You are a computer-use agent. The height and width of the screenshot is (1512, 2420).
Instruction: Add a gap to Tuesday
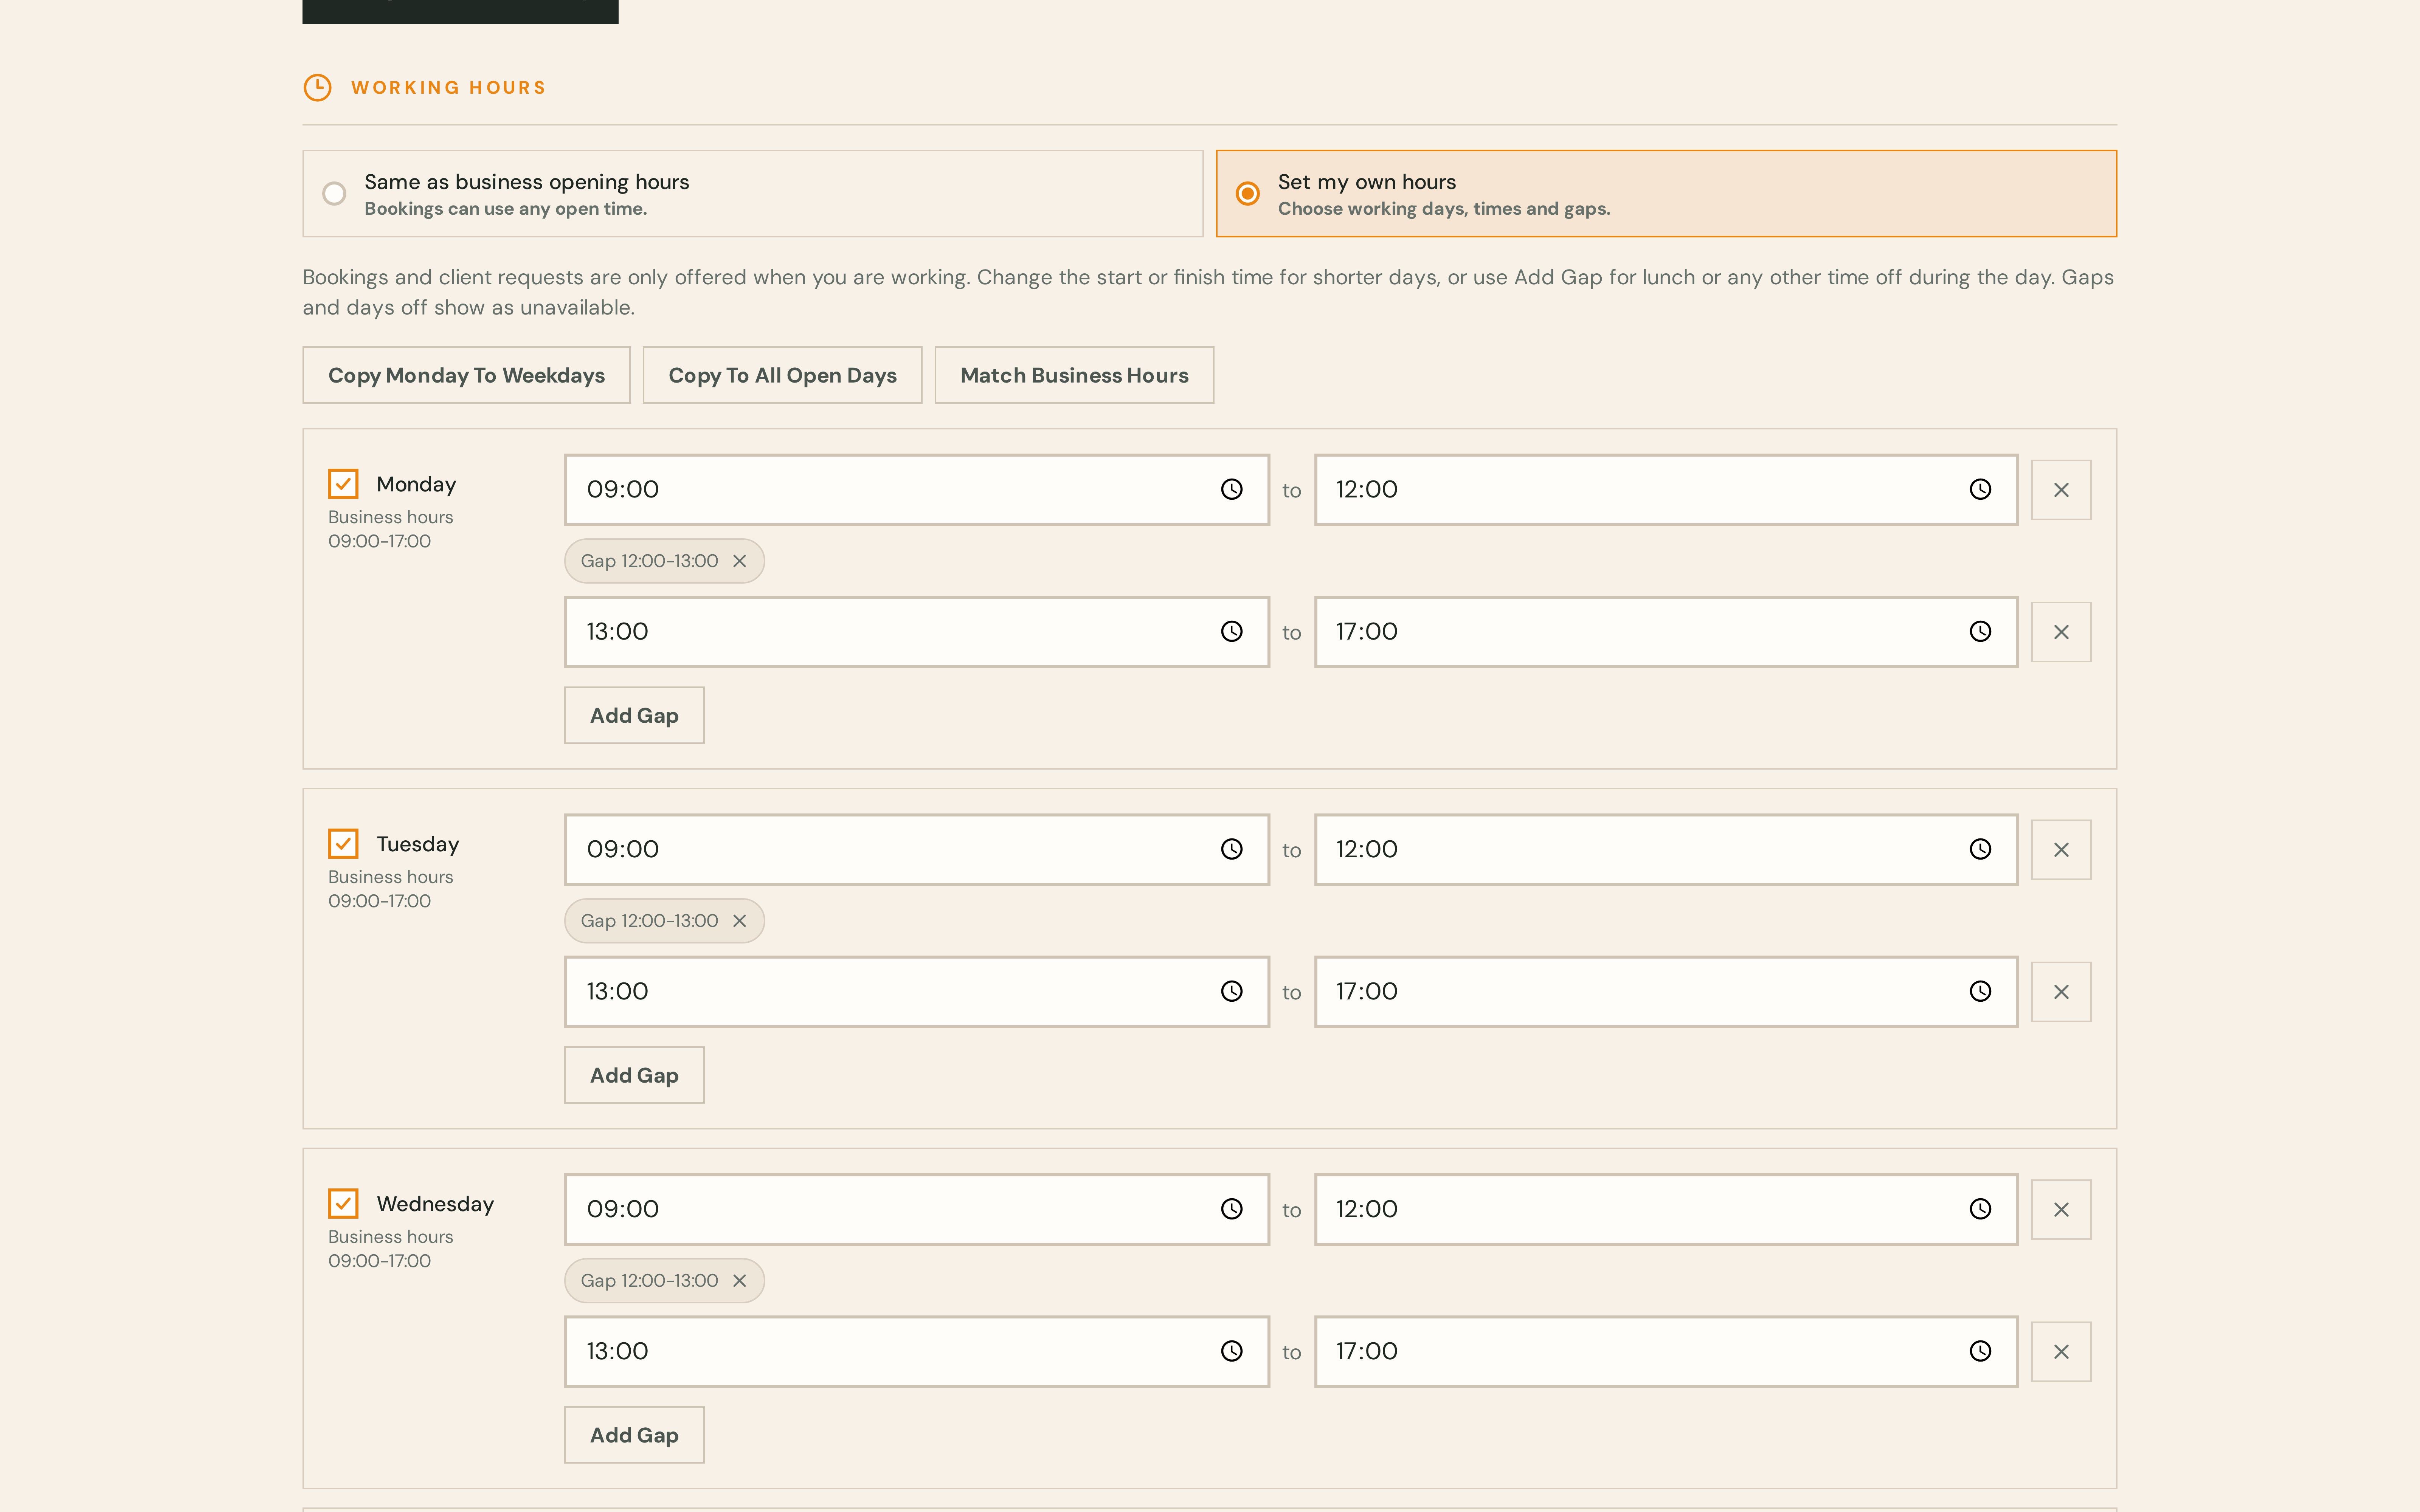pos(634,1075)
